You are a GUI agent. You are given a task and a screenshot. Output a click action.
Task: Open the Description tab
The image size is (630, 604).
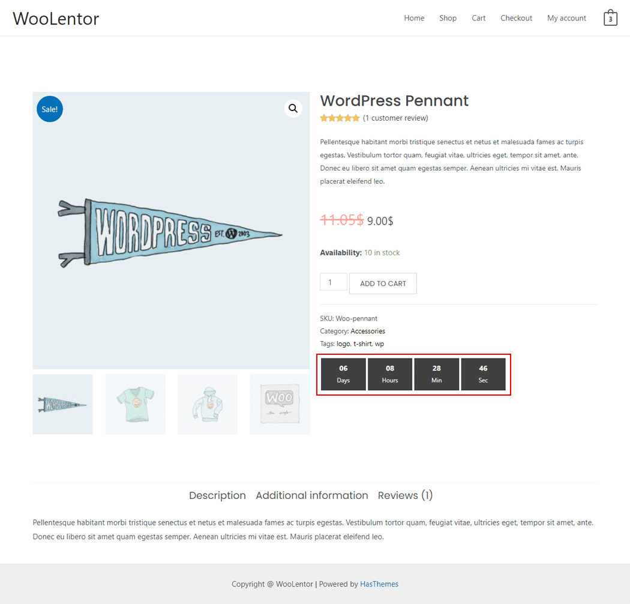pos(217,495)
